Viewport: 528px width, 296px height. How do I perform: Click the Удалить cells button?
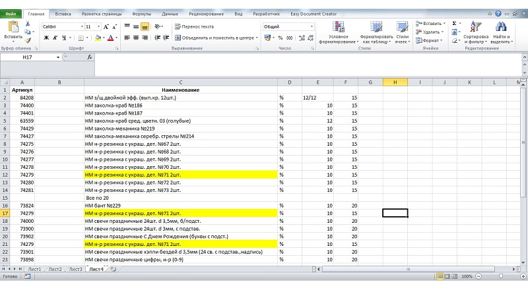click(431, 32)
